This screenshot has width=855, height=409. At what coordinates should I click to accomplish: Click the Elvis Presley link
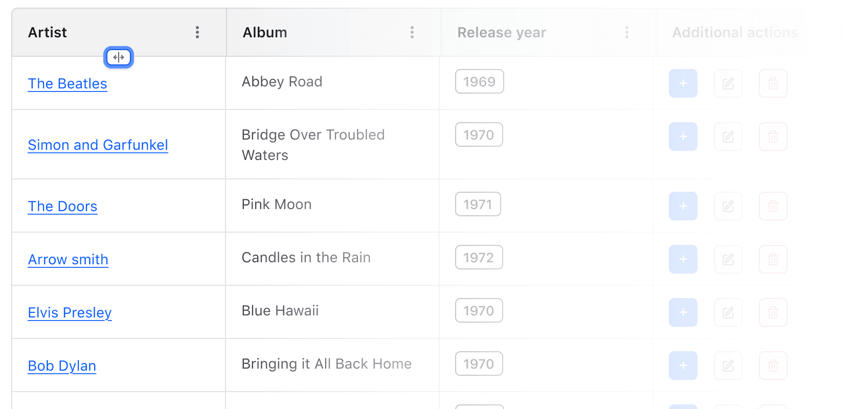point(70,313)
